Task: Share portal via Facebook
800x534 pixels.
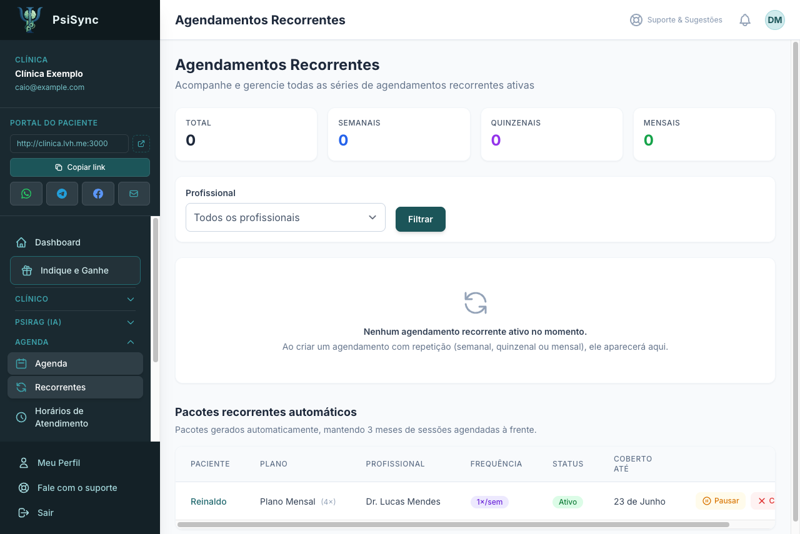Action: (98, 194)
